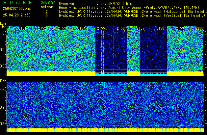Click the meteor count value 61

(x=48, y=15)
